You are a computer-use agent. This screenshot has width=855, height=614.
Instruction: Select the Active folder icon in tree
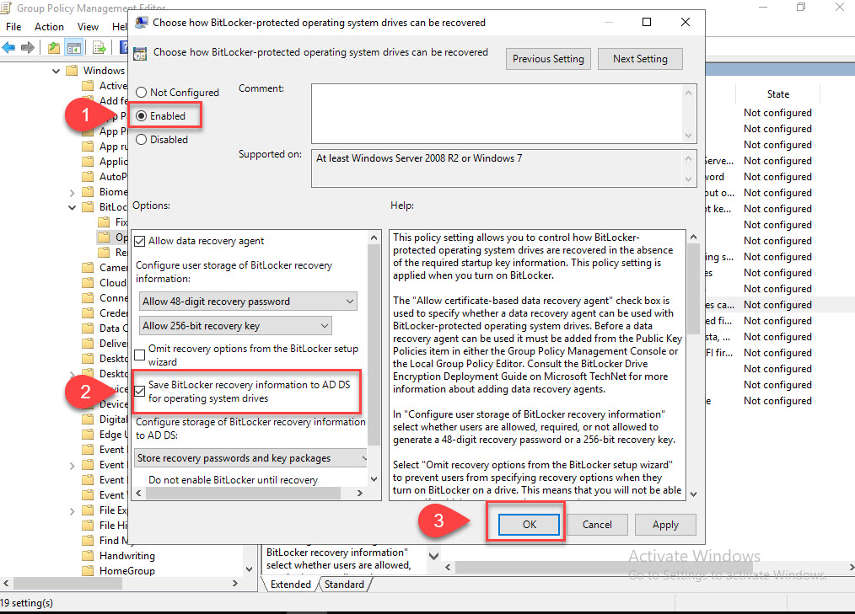pyautogui.click(x=88, y=86)
